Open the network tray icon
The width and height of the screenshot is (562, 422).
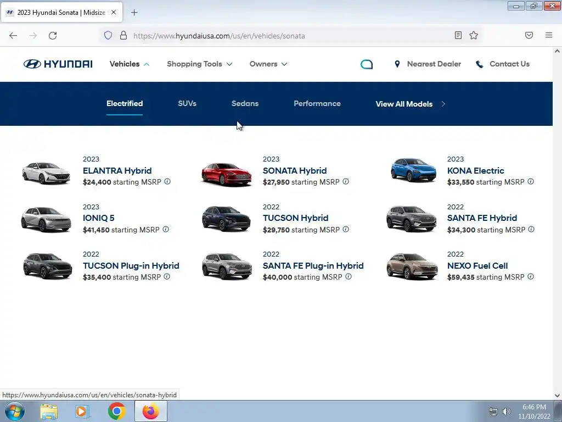pyautogui.click(x=493, y=412)
